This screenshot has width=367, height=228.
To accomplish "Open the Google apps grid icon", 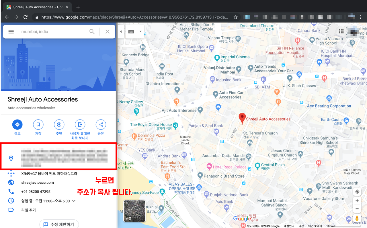I will (341, 31).
